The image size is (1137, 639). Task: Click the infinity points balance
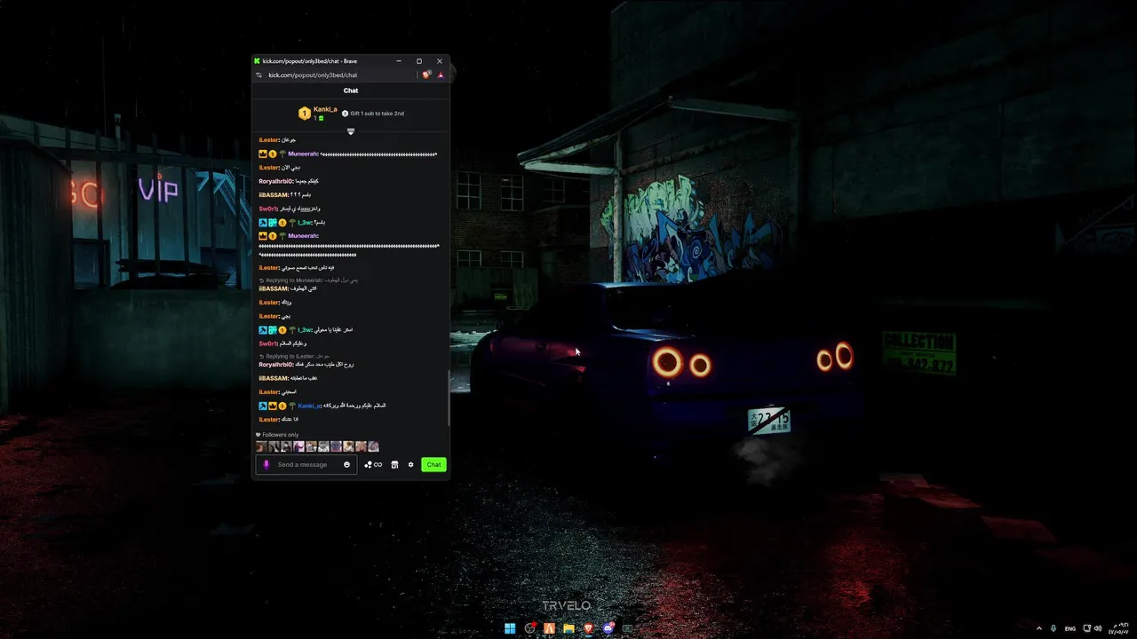point(378,464)
